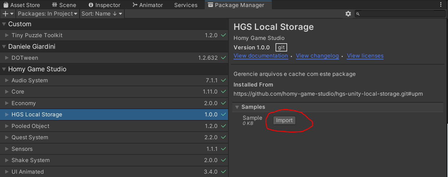
Task: Select the Shake System package
Action: click(114, 160)
